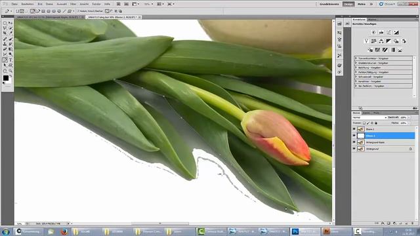This screenshot has height=236, width=420.
Task: Open CS Live button
Action: click(387, 4)
